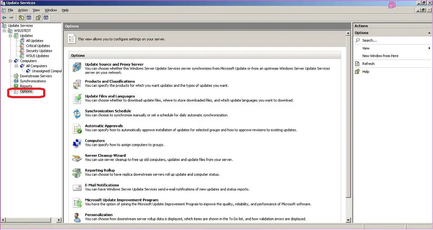Click the options list scroll down arrow
433x230 pixels.
coord(348,220)
